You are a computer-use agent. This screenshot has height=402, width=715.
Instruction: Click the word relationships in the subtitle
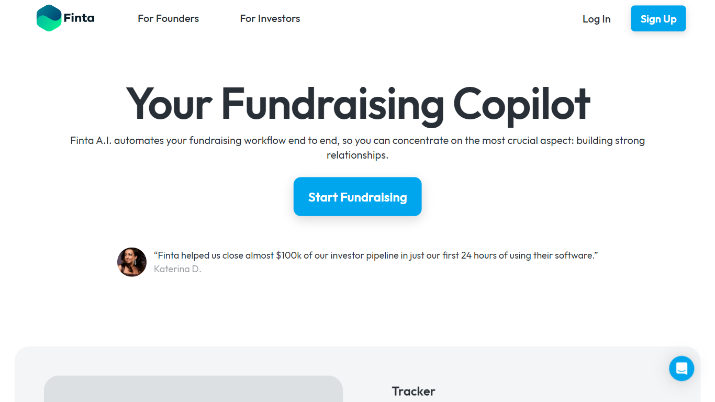coord(357,155)
